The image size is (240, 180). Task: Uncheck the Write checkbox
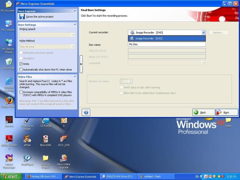tap(21, 64)
